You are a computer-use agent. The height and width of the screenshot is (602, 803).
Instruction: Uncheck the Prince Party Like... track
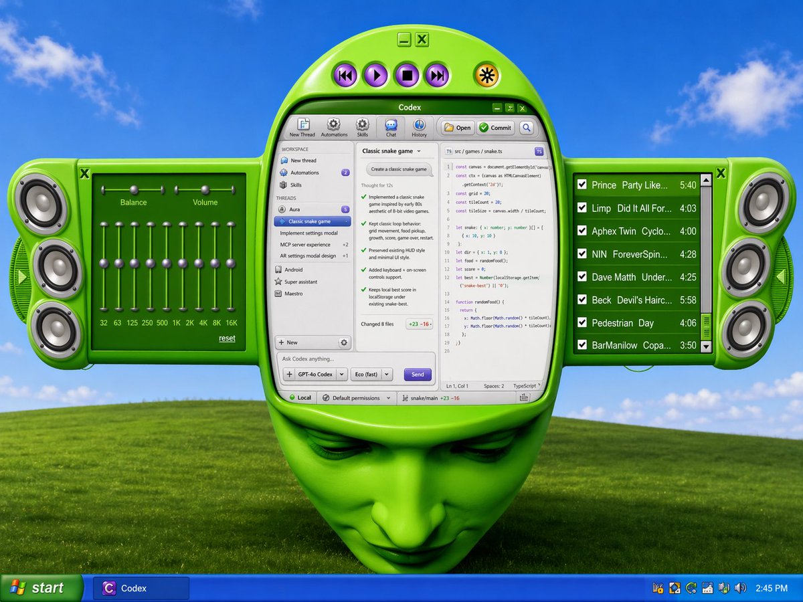tap(582, 185)
